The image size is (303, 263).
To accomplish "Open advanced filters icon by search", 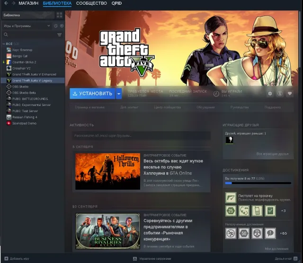I will coord(59,35).
